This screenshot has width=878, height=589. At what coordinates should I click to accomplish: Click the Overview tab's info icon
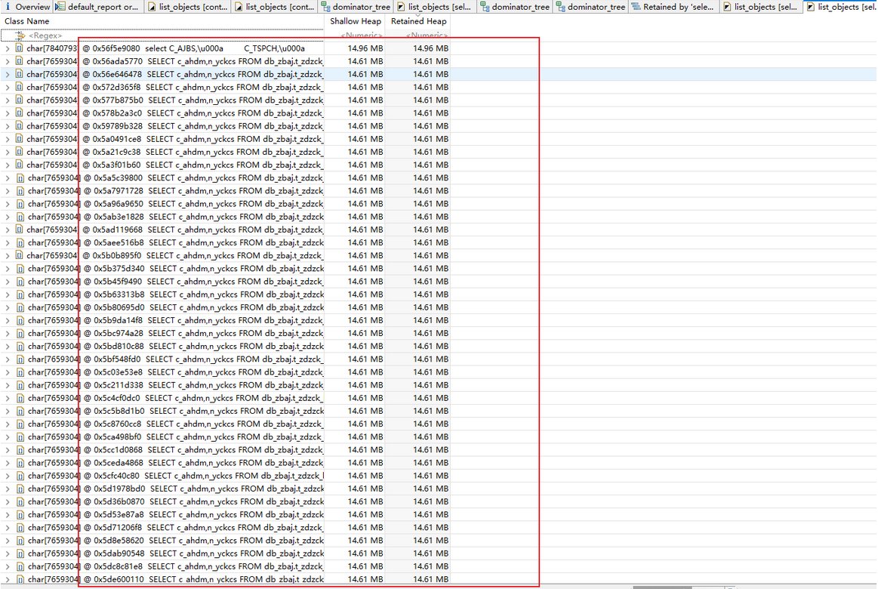tap(8, 7)
